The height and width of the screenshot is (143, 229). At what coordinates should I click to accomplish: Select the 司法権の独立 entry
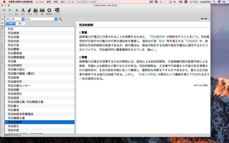click(x=40, y=69)
